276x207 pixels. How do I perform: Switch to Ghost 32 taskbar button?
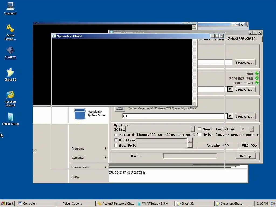point(195,203)
